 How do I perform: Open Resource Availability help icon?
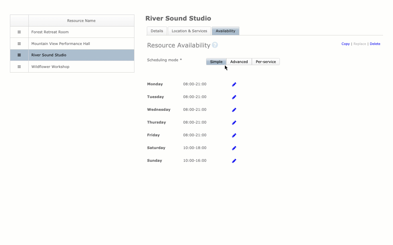[x=215, y=45]
